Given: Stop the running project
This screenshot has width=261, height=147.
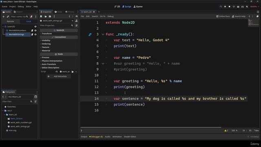Looking at the screenshot, I should tap(229, 7).
